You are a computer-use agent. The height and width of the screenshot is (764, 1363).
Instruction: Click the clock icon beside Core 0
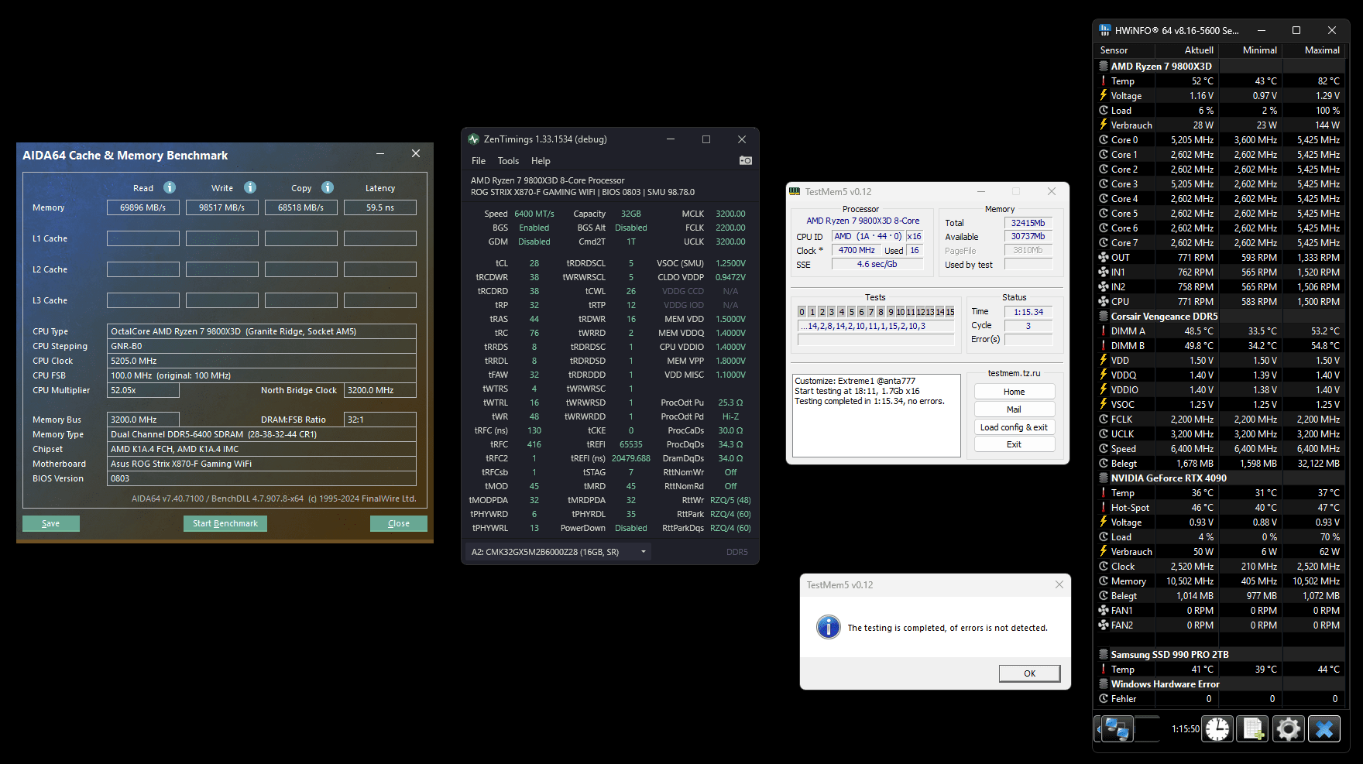(x=1104, y=139)
